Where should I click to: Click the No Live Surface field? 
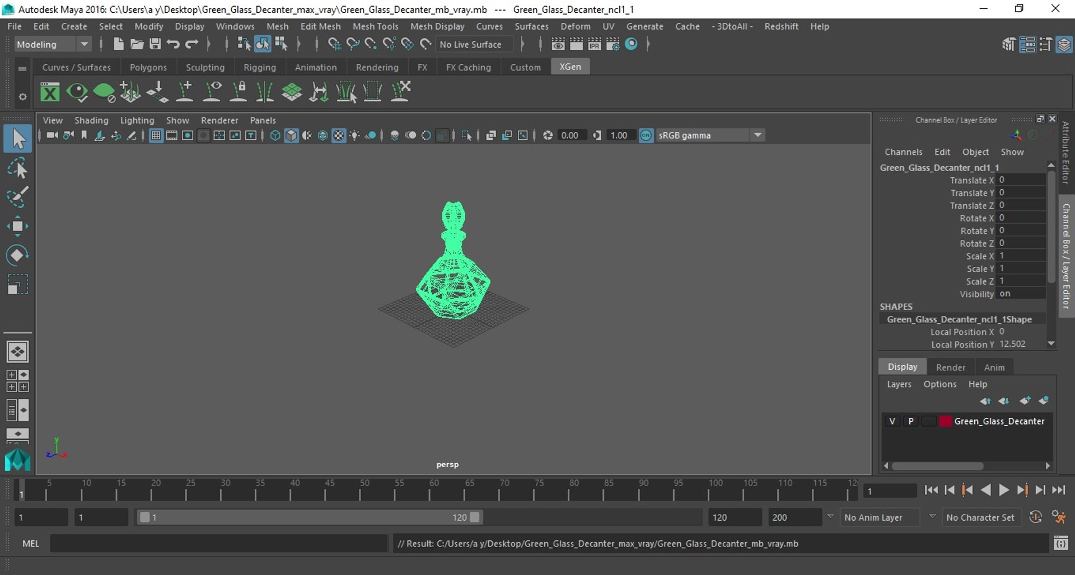(475, 44)
